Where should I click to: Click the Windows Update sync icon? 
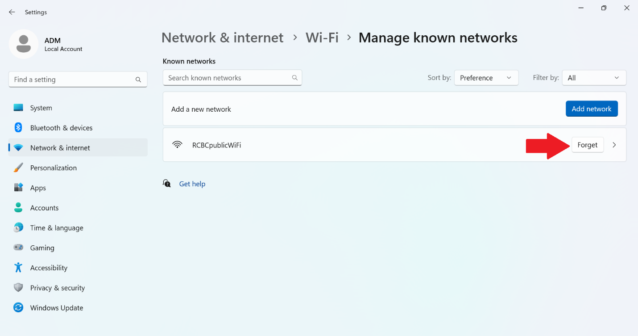[x=18, y=307]
